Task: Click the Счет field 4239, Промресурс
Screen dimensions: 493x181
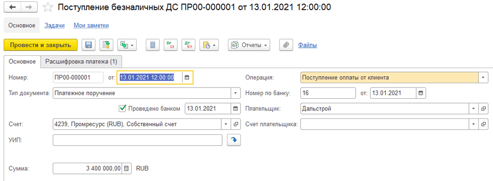Action: click(x=137, y=124)
